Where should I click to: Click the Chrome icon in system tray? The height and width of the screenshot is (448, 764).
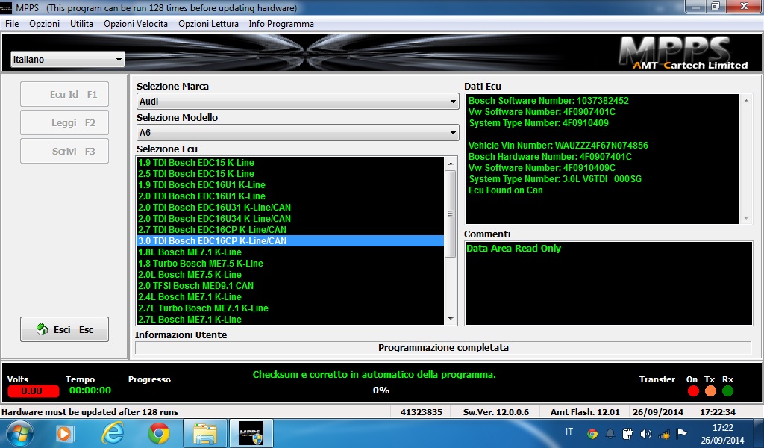click(592, 433)
